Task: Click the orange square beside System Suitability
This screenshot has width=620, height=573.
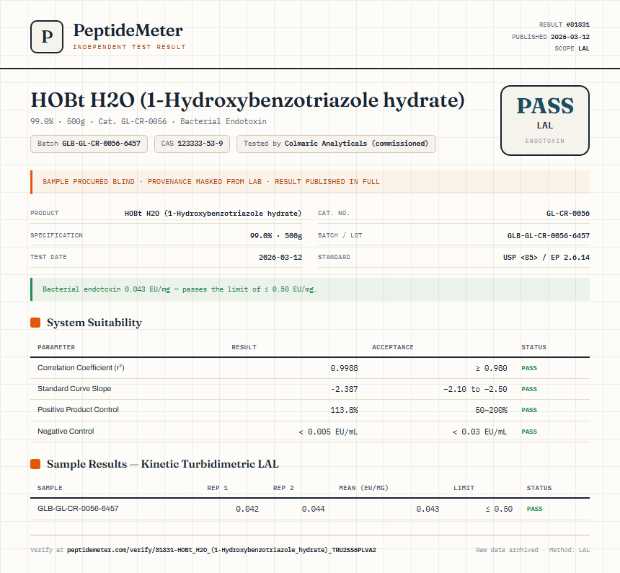Action: coord(35,323)
